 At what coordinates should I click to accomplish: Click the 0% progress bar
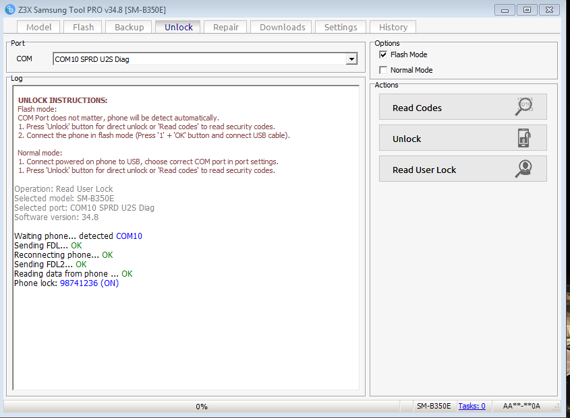click(202, 407)
